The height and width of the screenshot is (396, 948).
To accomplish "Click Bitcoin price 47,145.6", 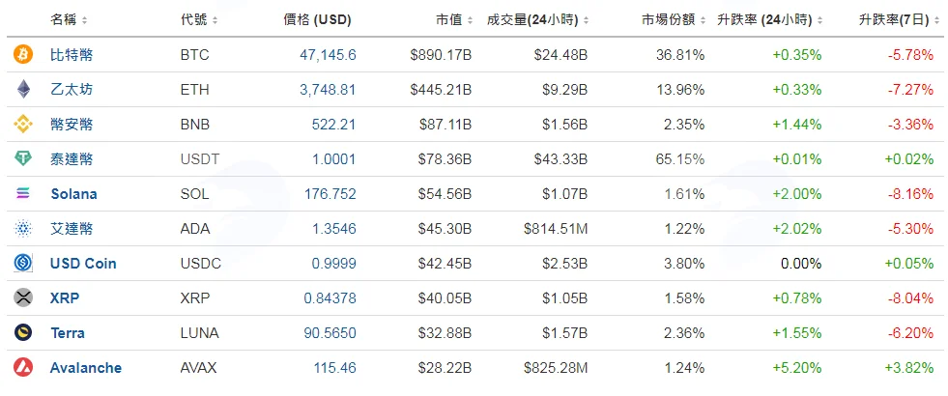I will [328, 55].
